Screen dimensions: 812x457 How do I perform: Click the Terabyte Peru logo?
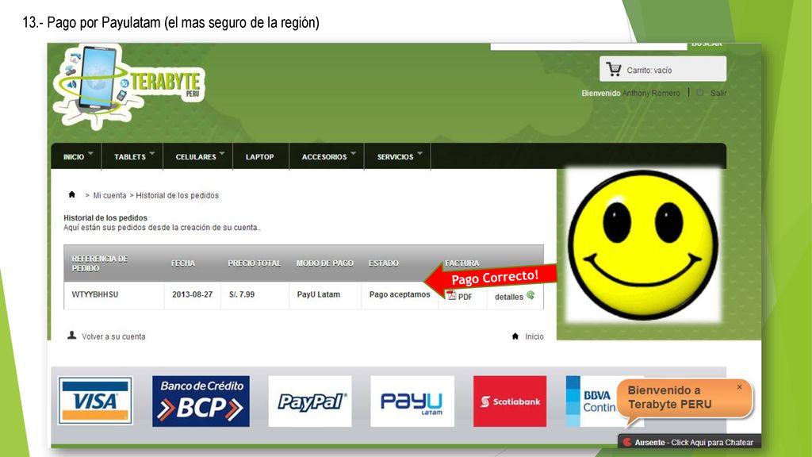coord(129,86)
